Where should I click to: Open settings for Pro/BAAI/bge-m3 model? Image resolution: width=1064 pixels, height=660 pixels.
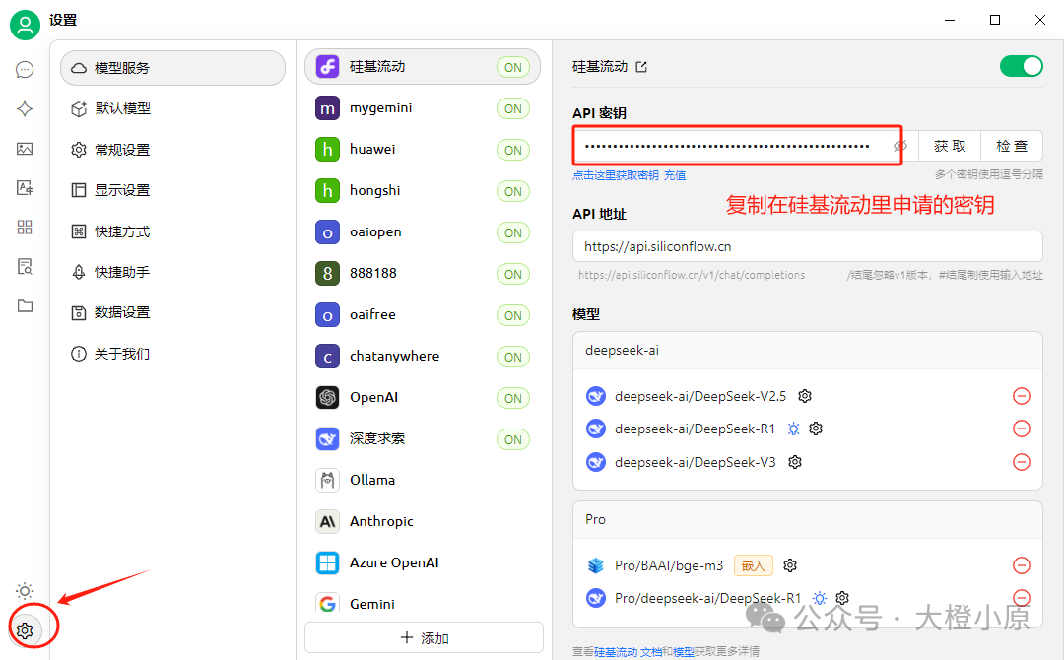click(x=790, y=565)
